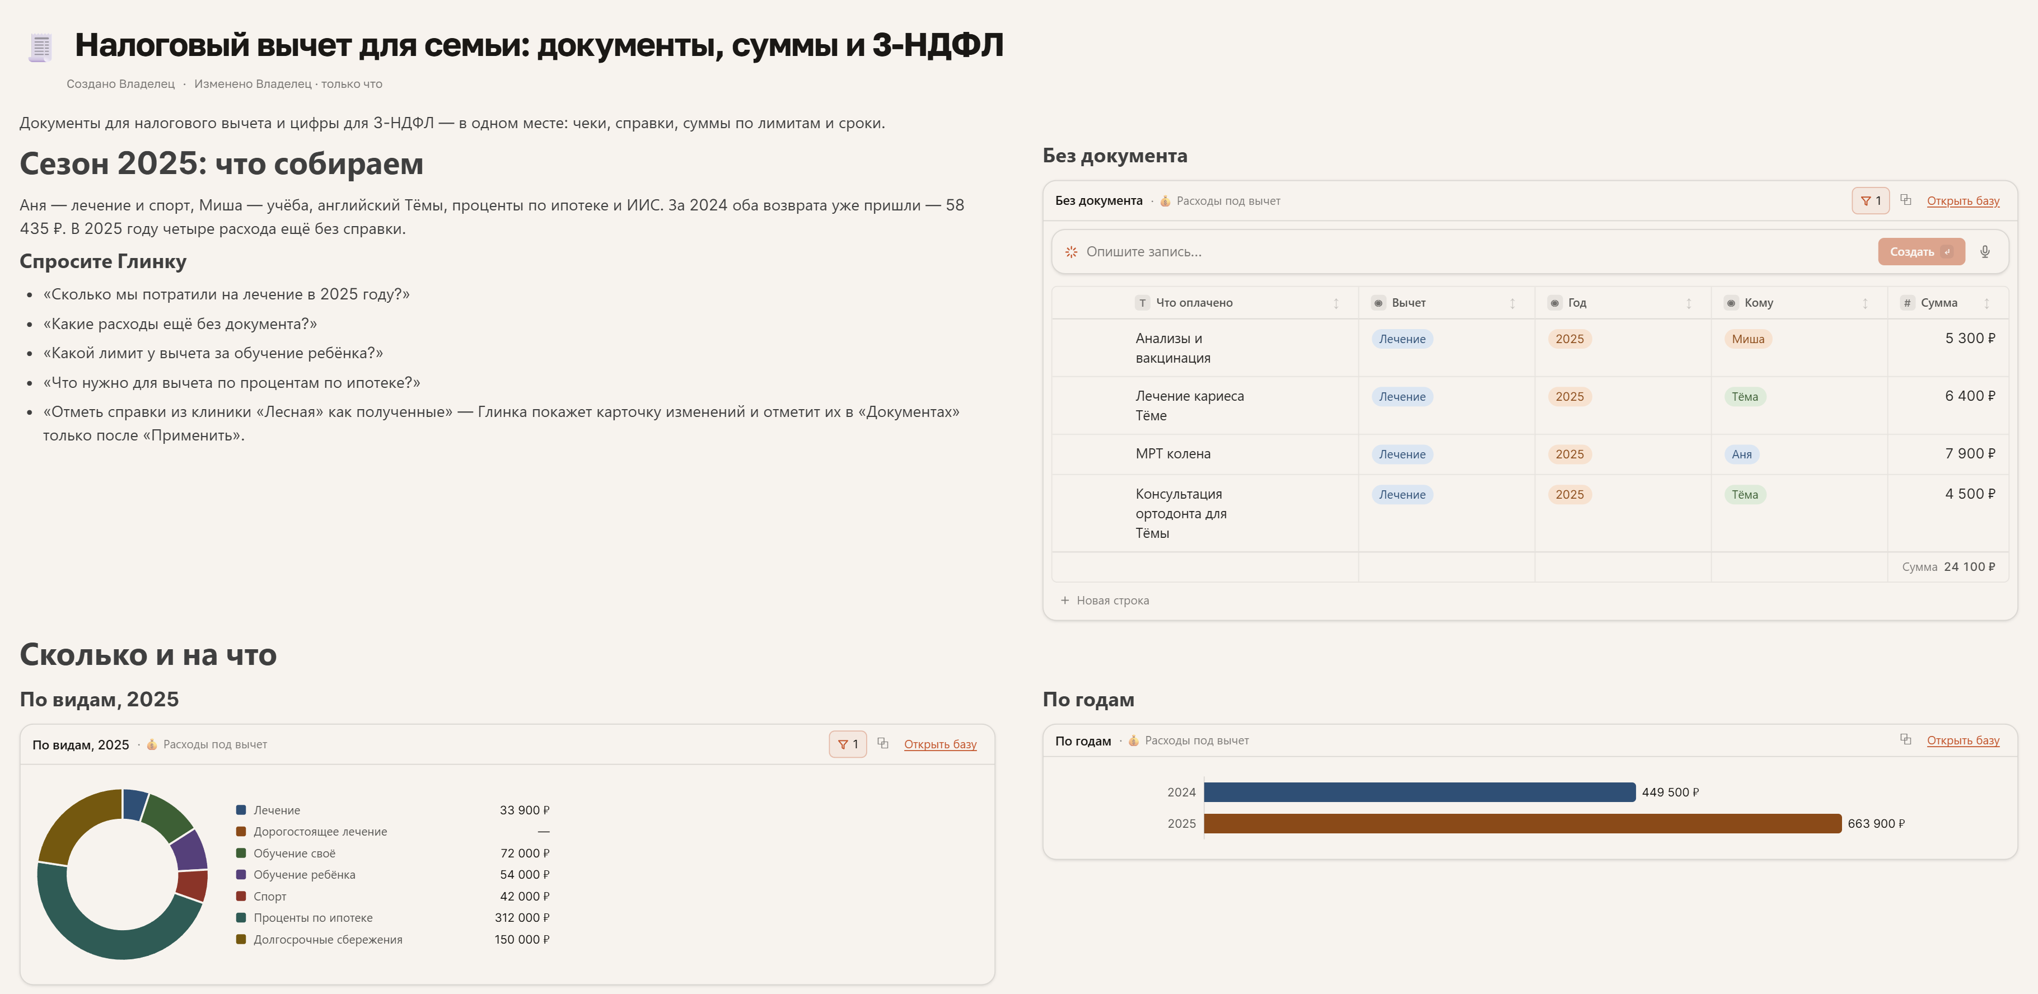Open filter in Без документа panel
Screen dimensions: 2038x994
(x=1870, y=201)
